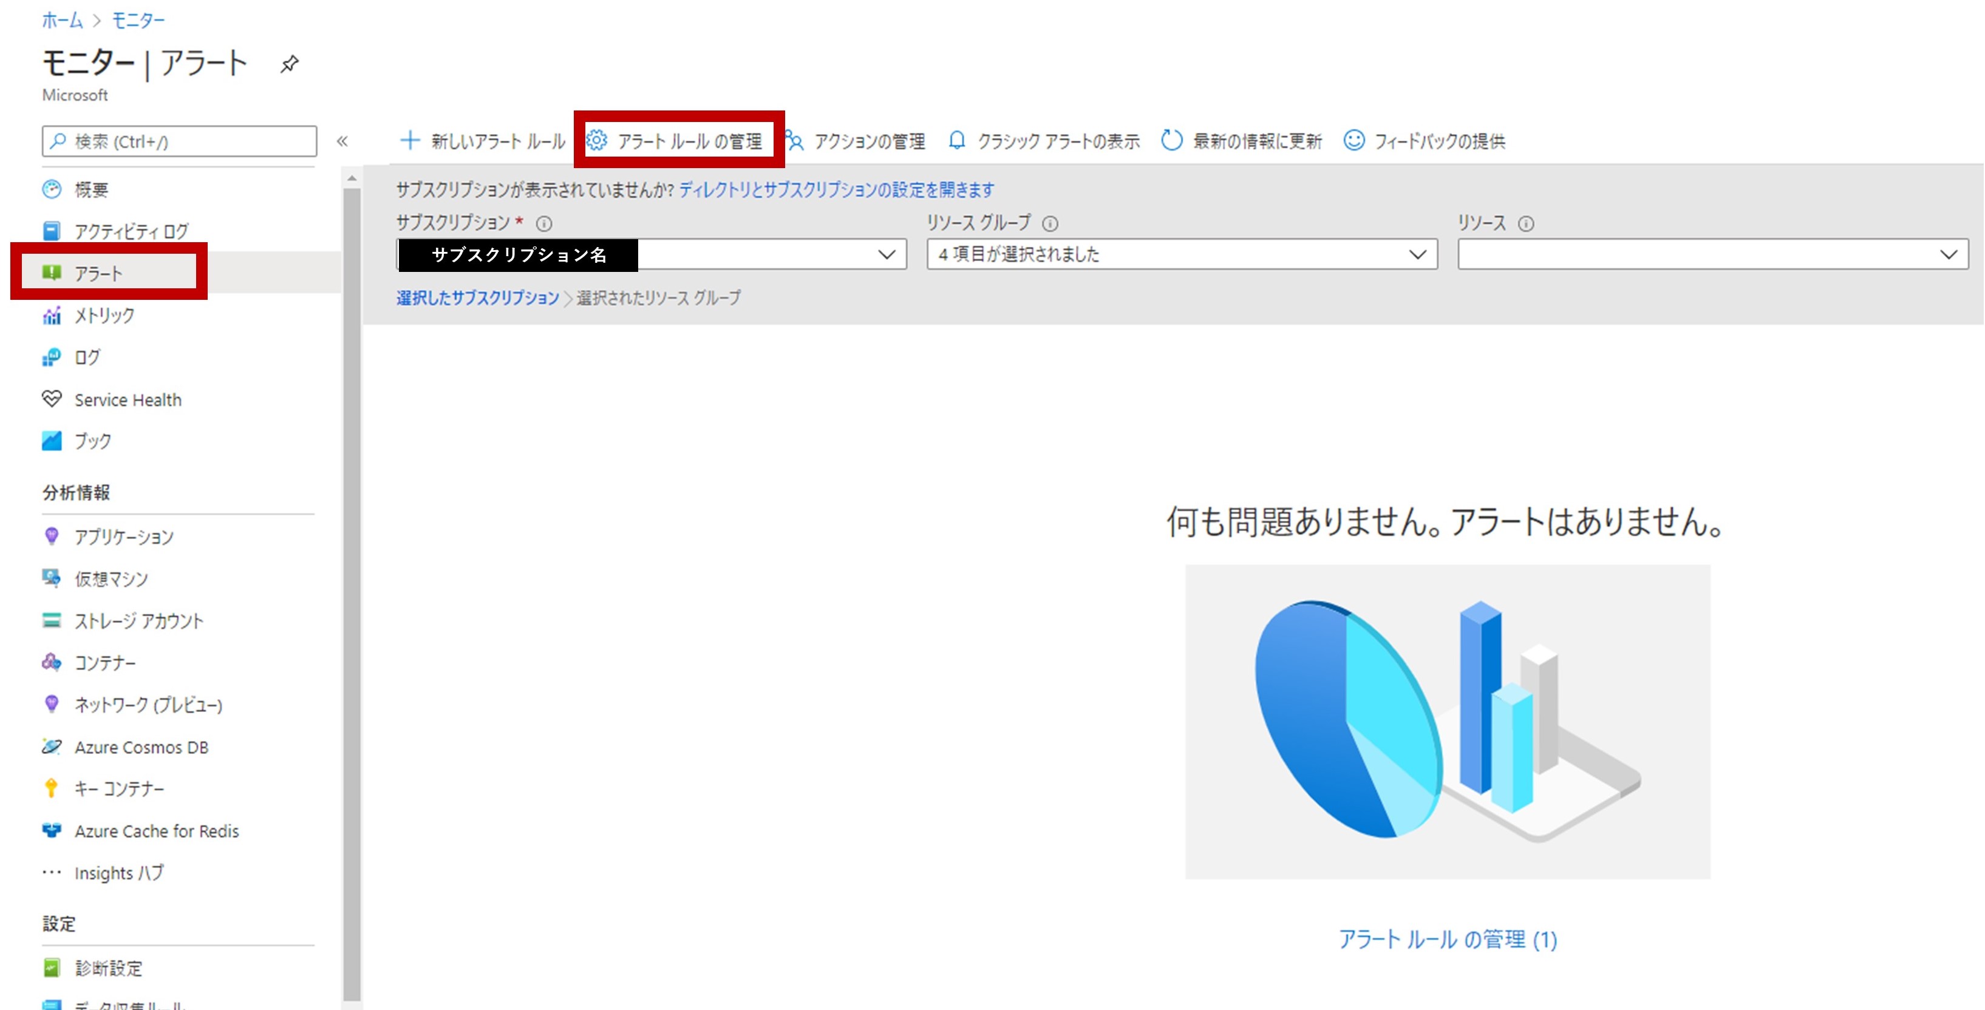
Task: Open the リソース グループ dropdown
Action: click(x=1416, y=254)
